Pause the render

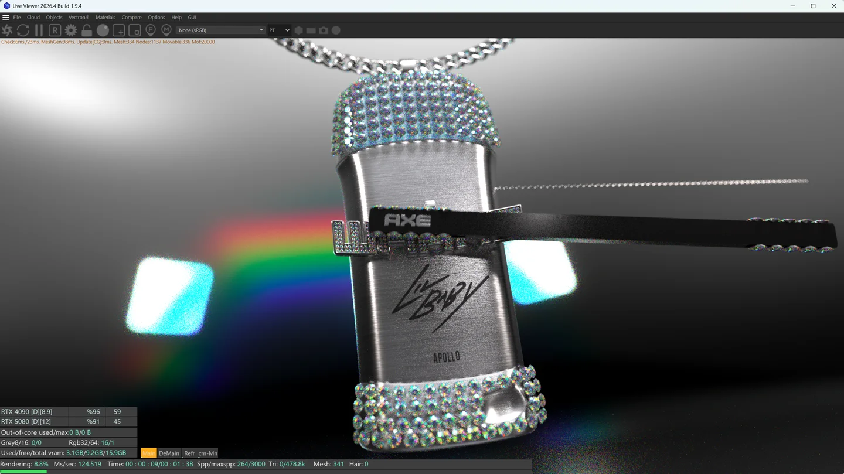(39, 30)
